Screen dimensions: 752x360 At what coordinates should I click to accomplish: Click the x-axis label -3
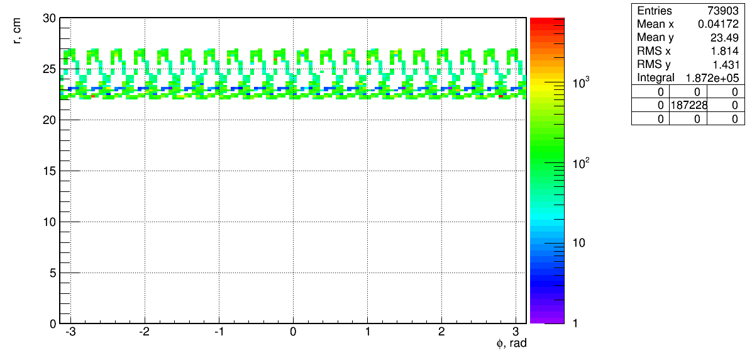pos(70,333)
